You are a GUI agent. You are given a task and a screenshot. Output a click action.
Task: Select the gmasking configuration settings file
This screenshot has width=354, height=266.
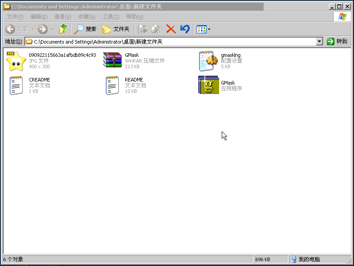point(209,60)
